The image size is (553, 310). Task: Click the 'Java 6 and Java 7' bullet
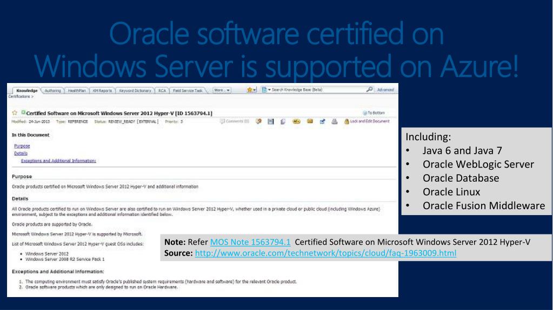[x=462, y=150]
